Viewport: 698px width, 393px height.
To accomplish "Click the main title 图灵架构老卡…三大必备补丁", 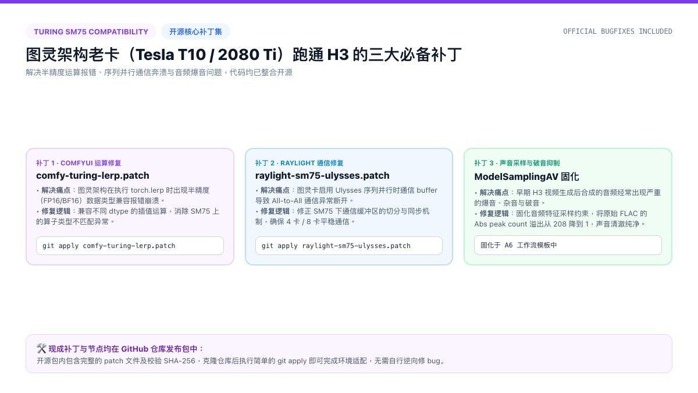I will point(244,55).
